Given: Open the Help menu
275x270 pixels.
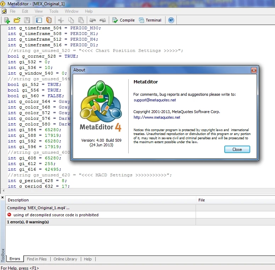Looking at the screenshot, I should 89,11.
